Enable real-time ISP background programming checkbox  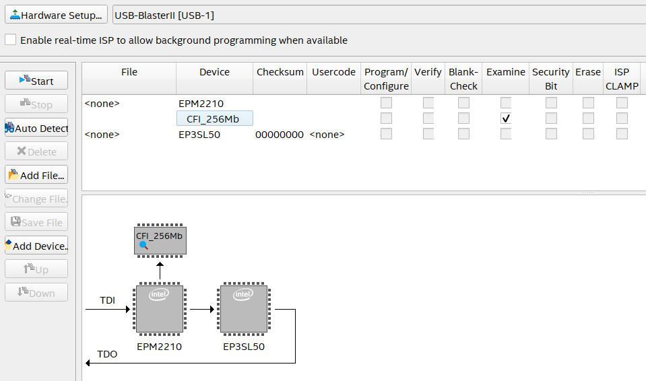coord(11,40)
